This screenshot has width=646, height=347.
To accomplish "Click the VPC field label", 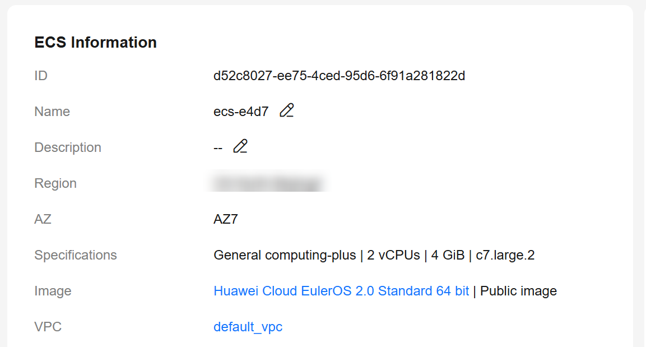I will (48, 327).
